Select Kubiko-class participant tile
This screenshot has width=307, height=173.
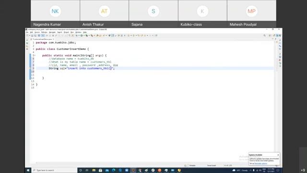tap(202, 13)
